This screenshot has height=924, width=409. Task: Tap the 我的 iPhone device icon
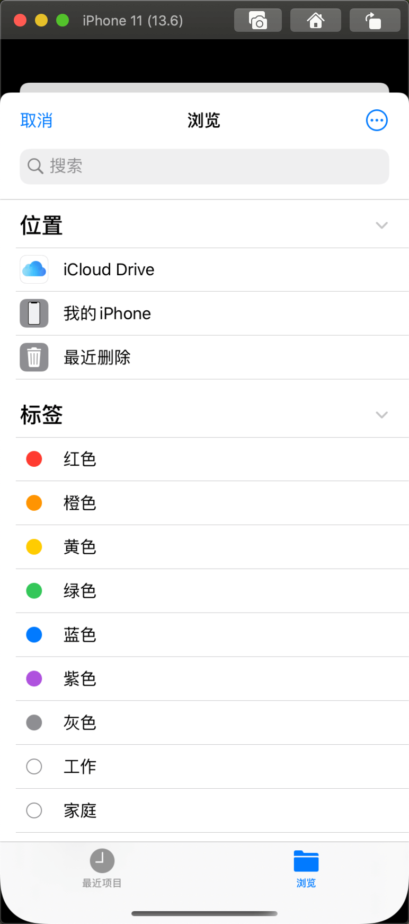pos(34,313)
